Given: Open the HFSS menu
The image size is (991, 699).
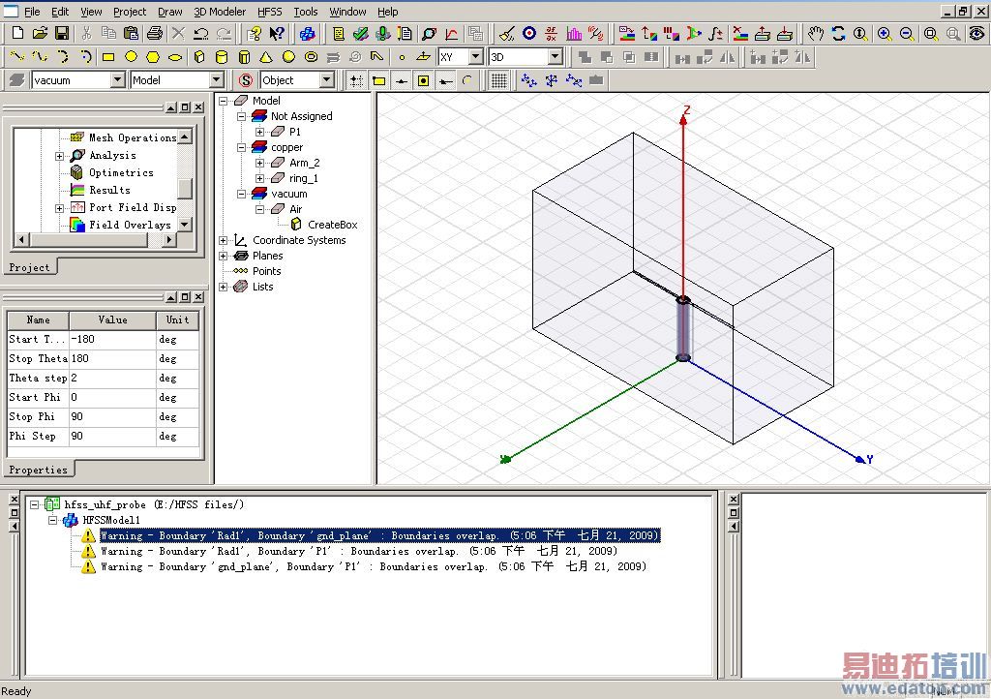Looking at the screenshot, I should pos(271,12).
